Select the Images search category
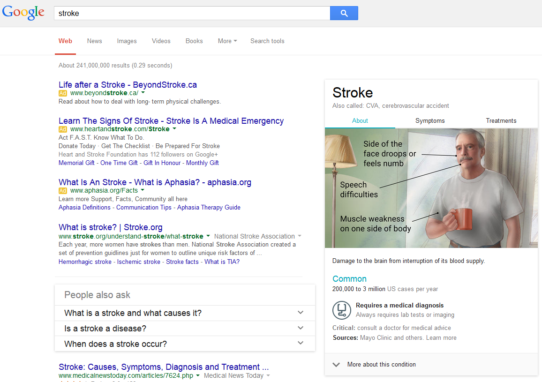 (x=127, y=41)
